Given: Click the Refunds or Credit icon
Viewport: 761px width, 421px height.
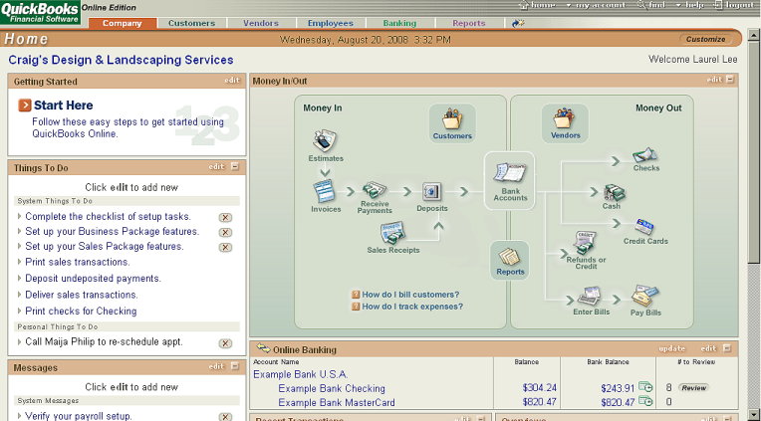Looking at the screenshot, I should (585, 243).
